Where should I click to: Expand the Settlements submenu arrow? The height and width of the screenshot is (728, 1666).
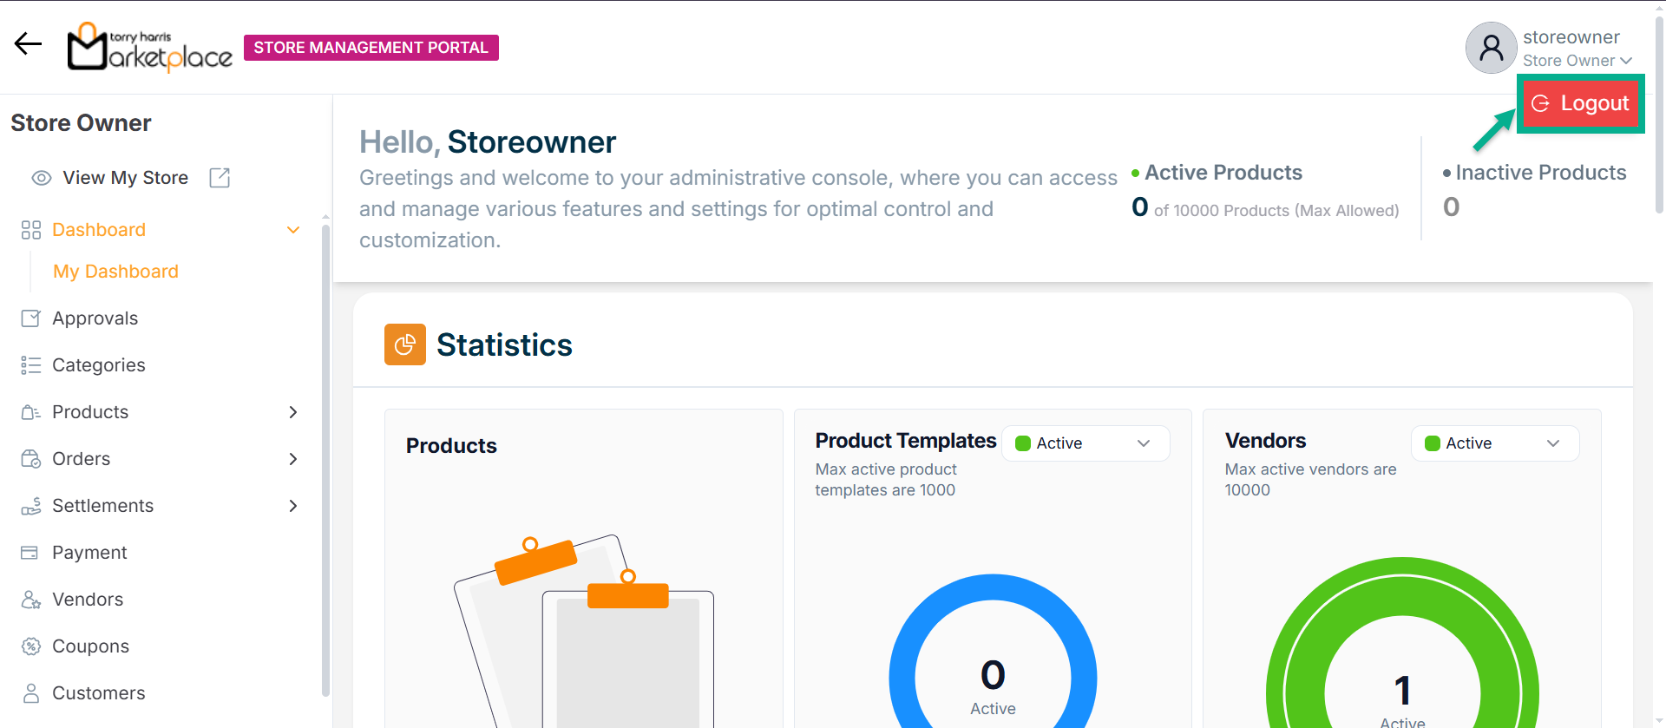tap(293, 506)
